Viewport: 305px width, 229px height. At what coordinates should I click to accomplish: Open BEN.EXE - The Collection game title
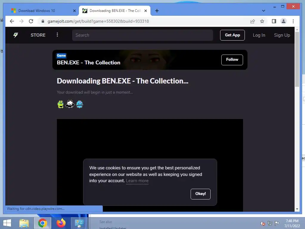pos(88,63)
